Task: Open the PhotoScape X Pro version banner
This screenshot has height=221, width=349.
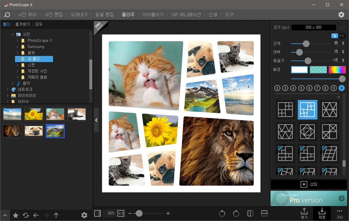Action: click(x=309, y=198)
